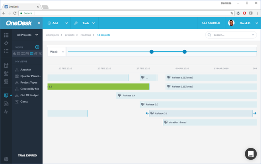
Task: Go to all projects breadcrumb
Action: (53, 35)
